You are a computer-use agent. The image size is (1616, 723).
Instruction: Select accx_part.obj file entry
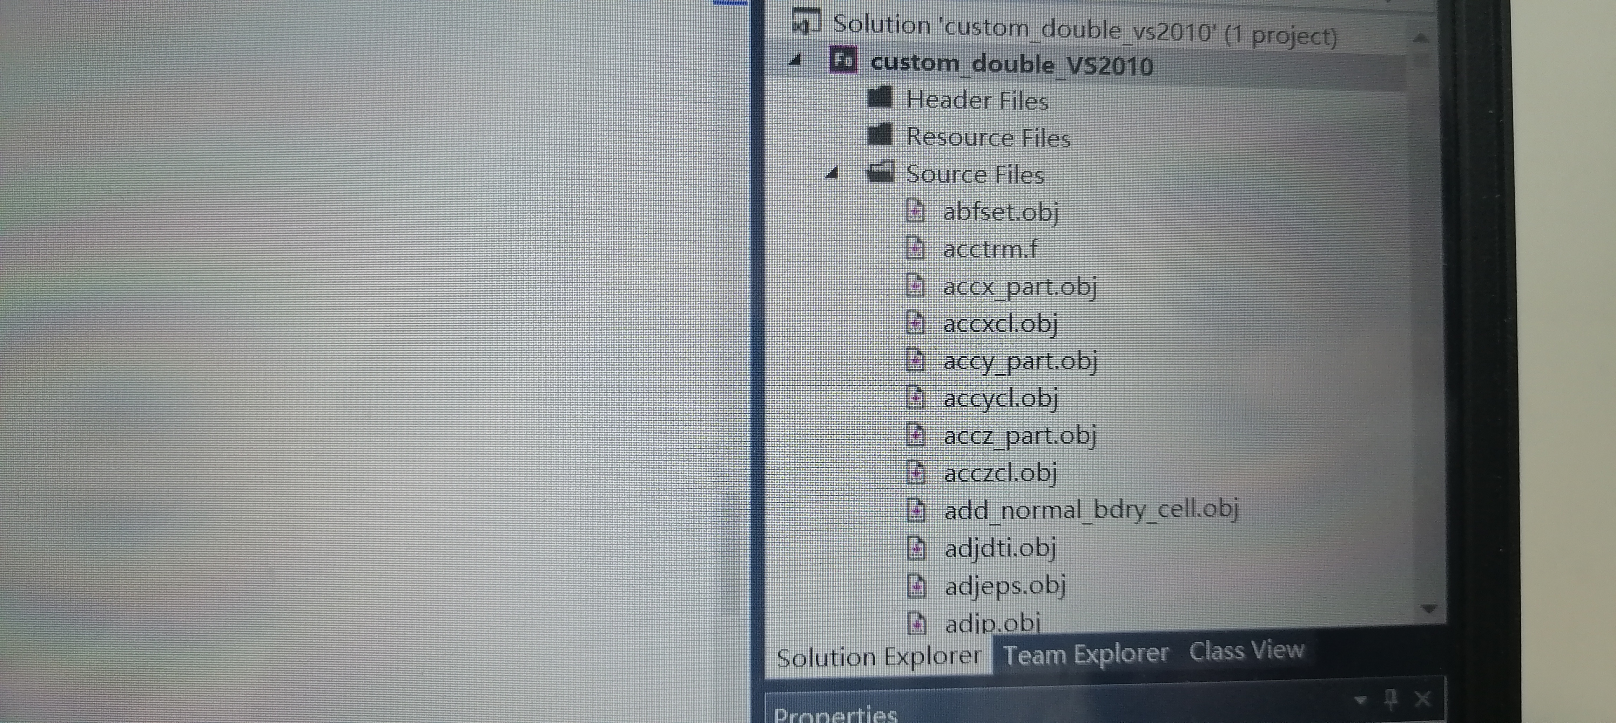(1019, 287)
